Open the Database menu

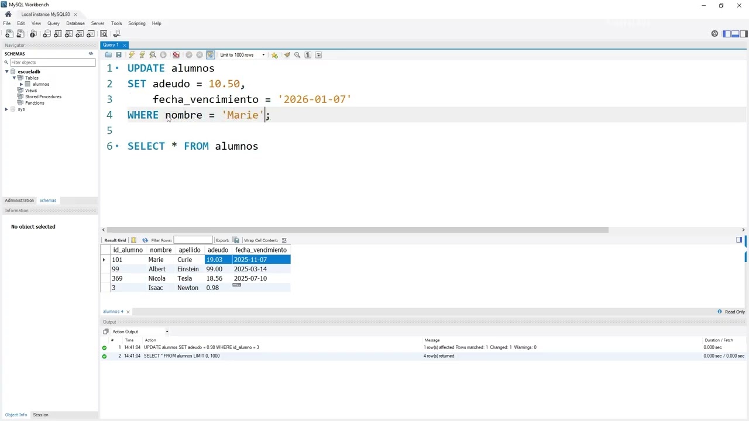click(75, 23)
